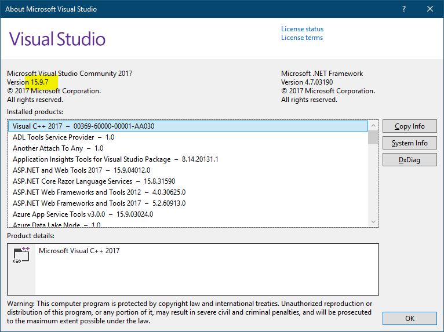Select ASP.NET Core Razor Language Services row
The width and height of the screenshot is (444, 332).
pyautogui.click(x=188, y=181)
